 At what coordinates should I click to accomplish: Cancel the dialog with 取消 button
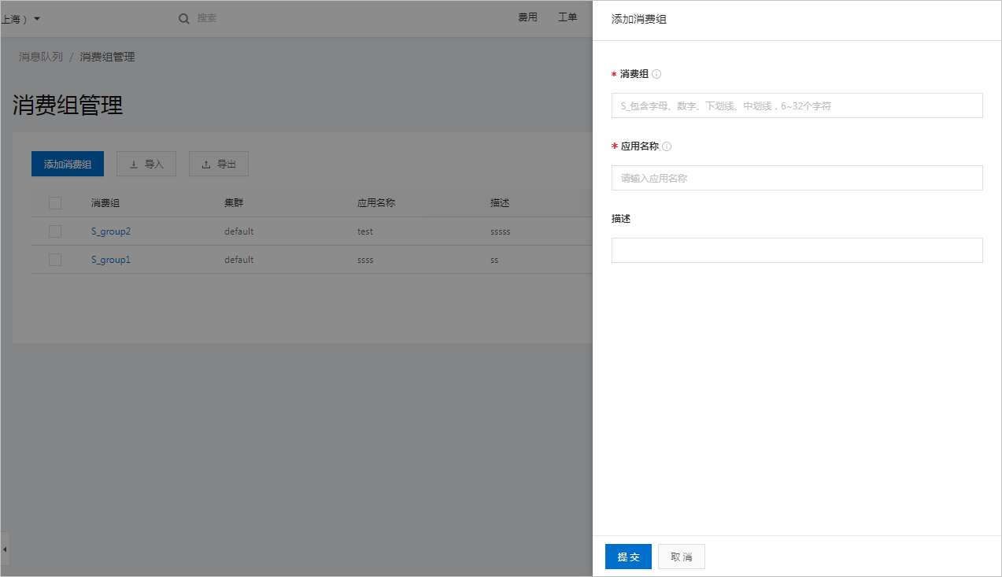tap(682, 557)
